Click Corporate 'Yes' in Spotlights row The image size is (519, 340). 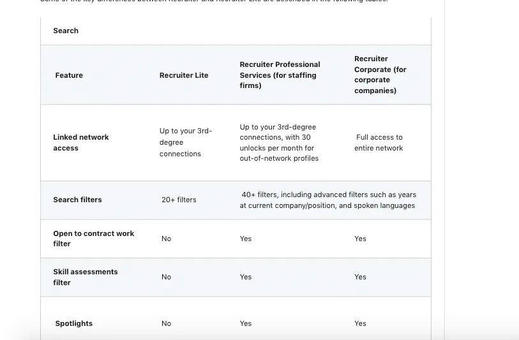360,323
